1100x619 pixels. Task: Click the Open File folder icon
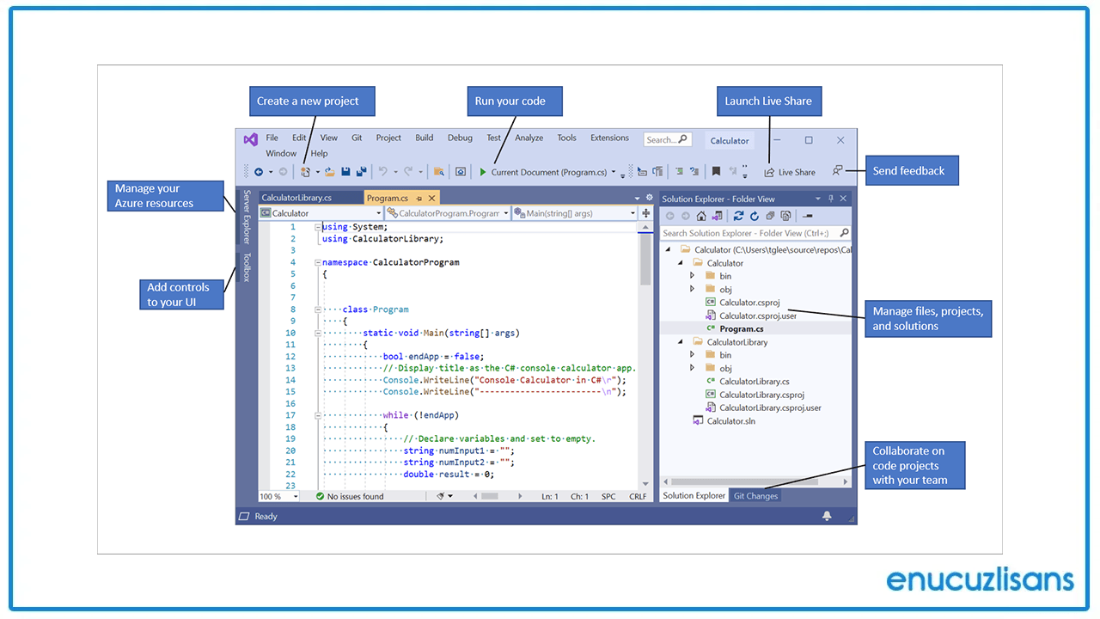pos(329,172)
